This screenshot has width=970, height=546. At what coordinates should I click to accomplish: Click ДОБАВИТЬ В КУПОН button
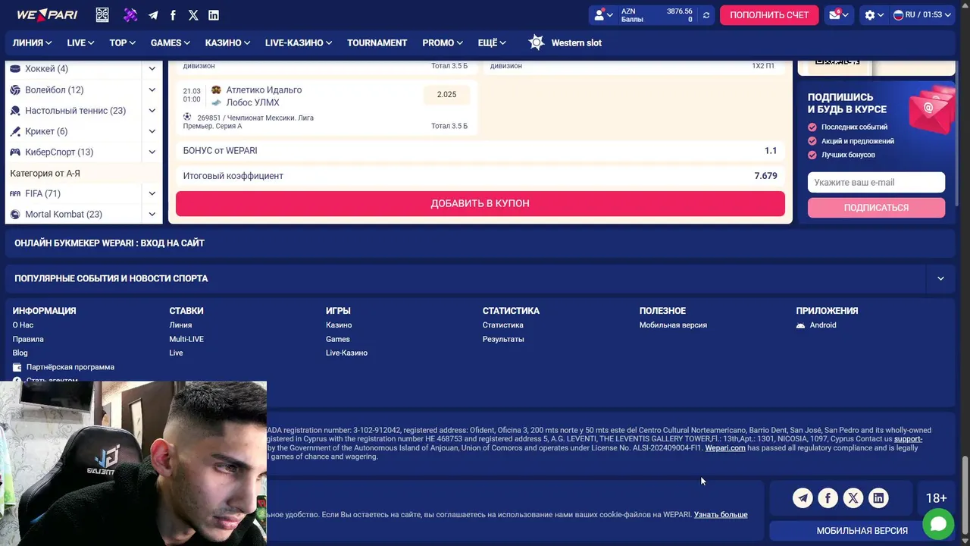pos(480,203)
